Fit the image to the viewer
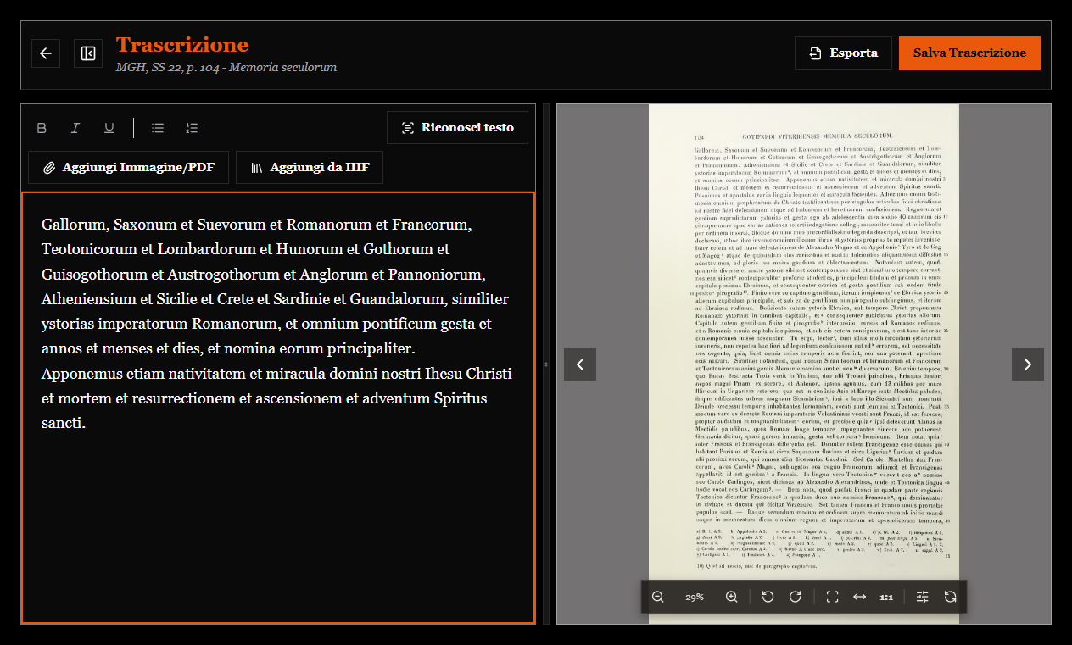Screen dimensions: 1072x645 tap(832, 597)
